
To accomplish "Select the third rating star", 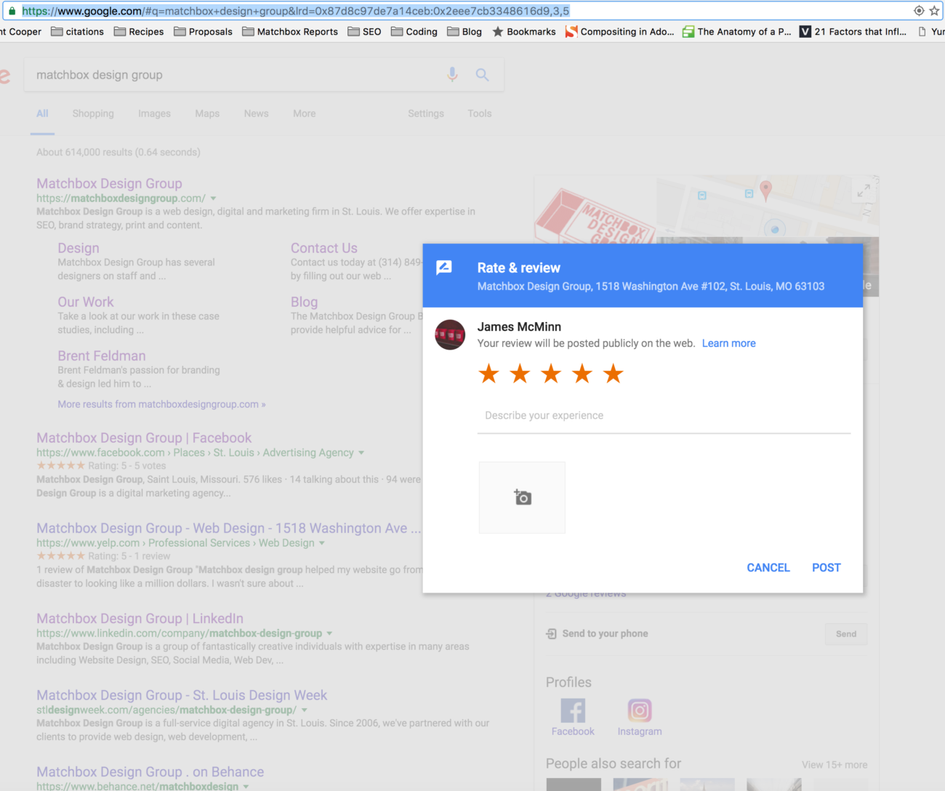I will coord(551,374).
